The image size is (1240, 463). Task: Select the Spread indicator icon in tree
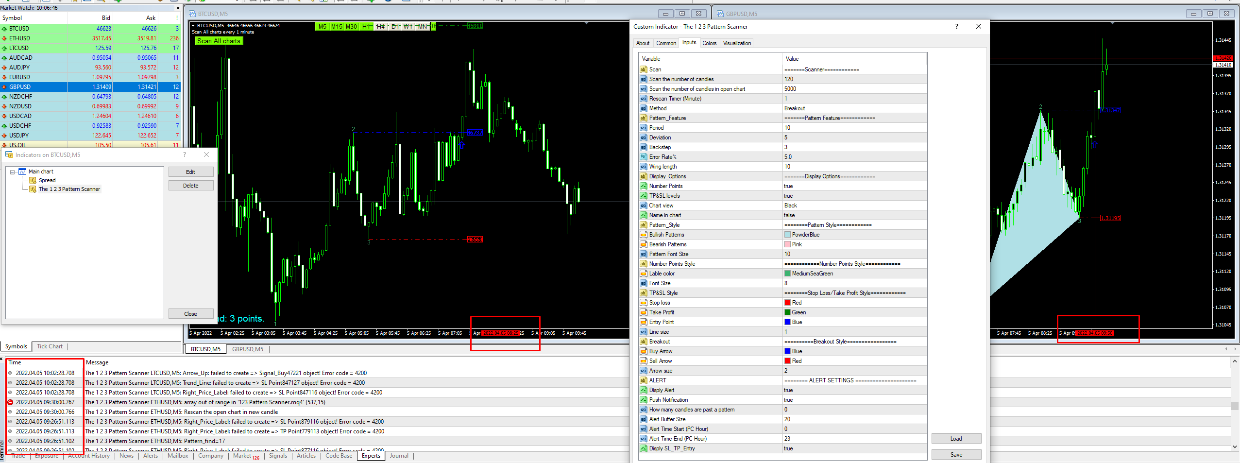(33, 180)
